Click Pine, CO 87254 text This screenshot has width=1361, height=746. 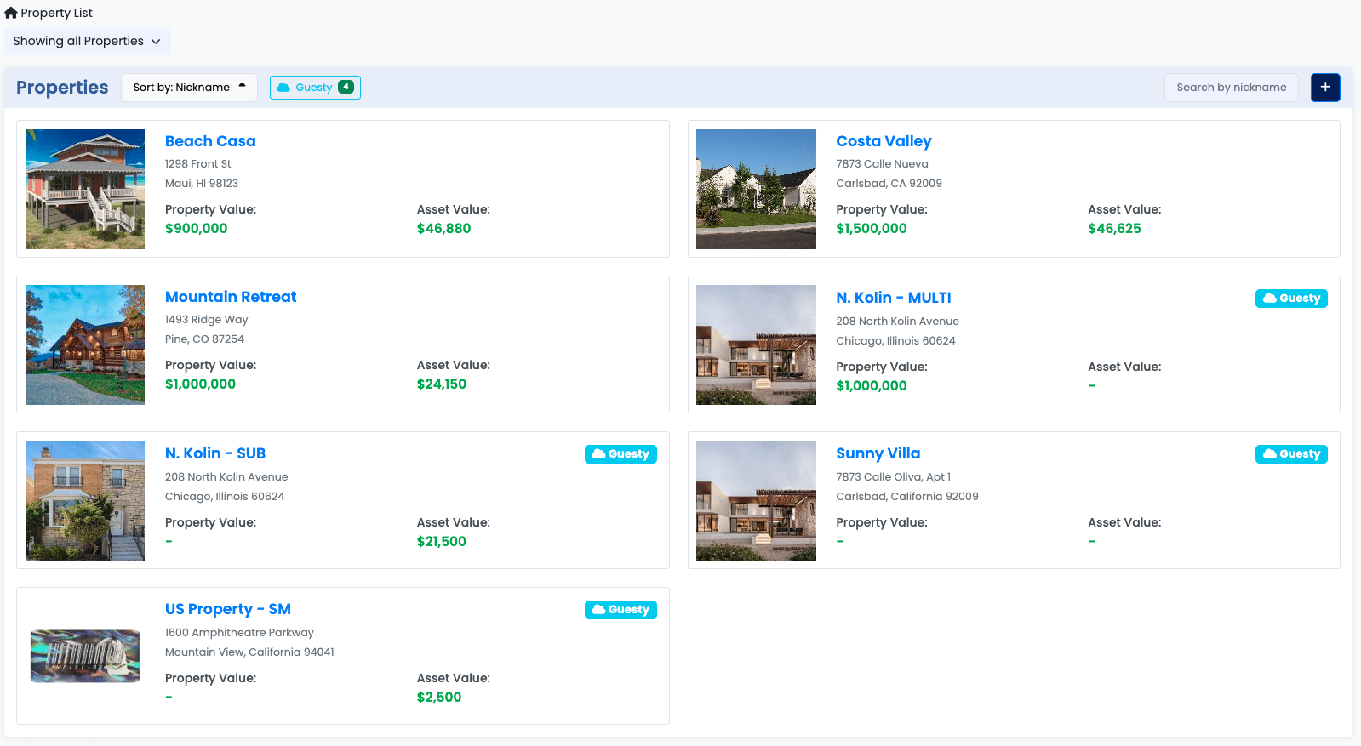[204, 339]
